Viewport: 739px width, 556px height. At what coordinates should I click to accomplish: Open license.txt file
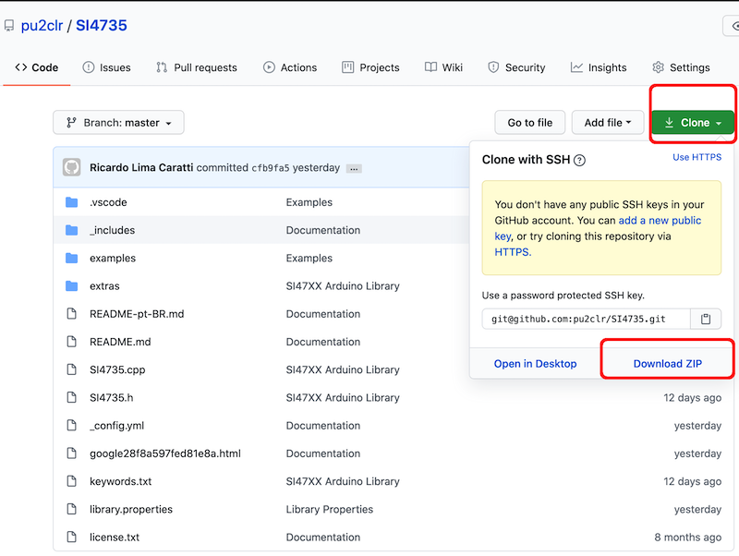pos(115,538)
